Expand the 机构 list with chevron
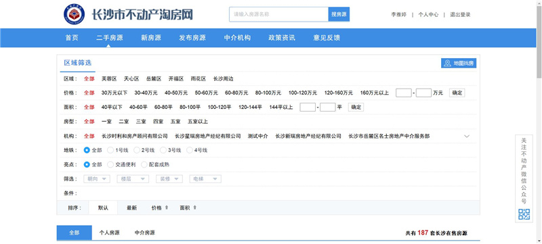This screenshot has width=542, height=244. [467, 136]
